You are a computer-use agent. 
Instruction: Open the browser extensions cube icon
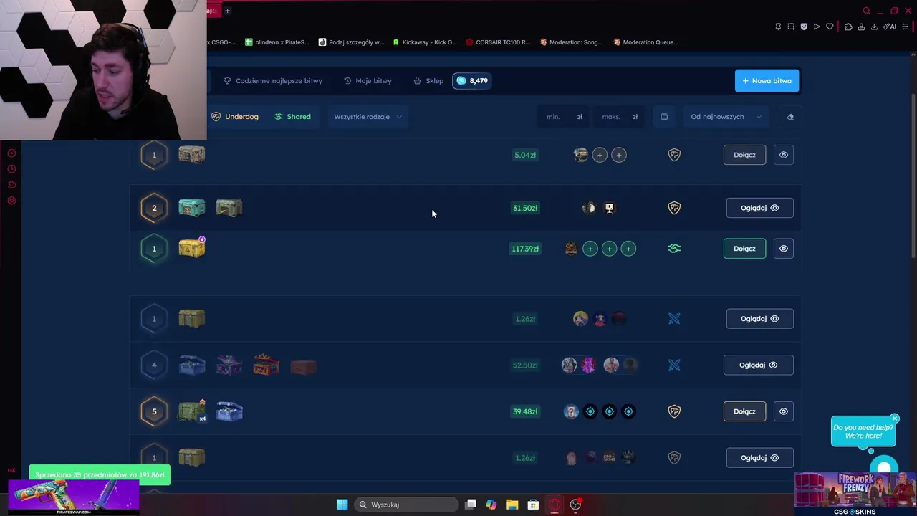click(848, 27)
